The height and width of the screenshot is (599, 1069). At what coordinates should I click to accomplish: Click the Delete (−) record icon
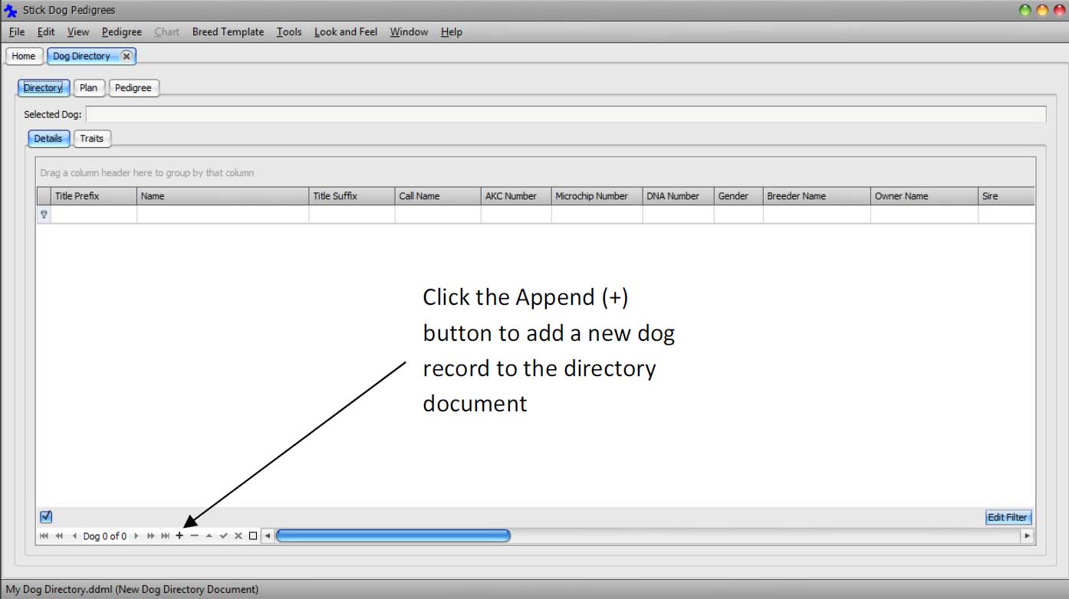click(x=194, y=535)
